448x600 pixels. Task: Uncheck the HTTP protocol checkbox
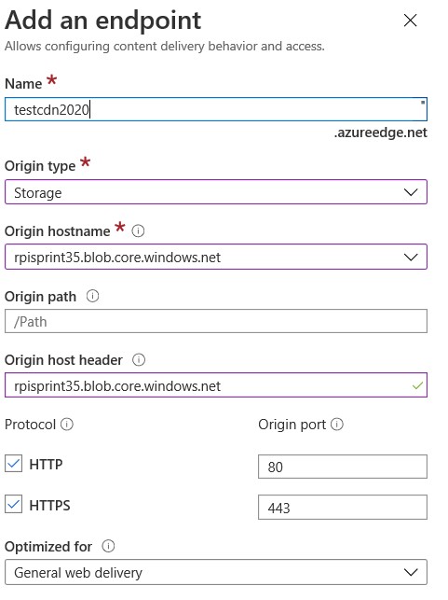coord(13,464)
